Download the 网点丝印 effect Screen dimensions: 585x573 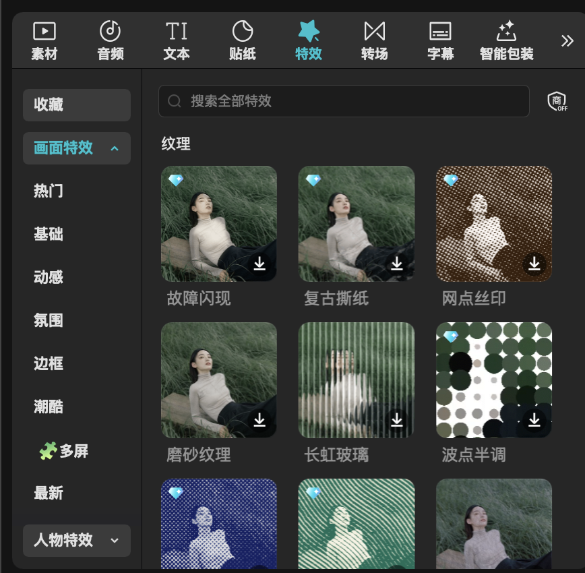534,264
